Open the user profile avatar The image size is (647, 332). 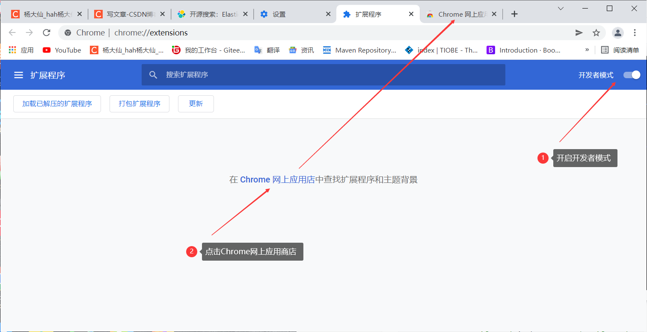(617, 32)
